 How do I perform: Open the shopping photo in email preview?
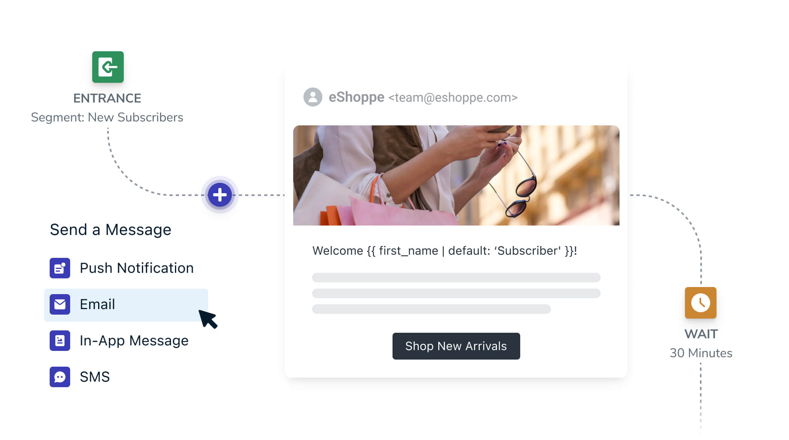tap(456, 175)
